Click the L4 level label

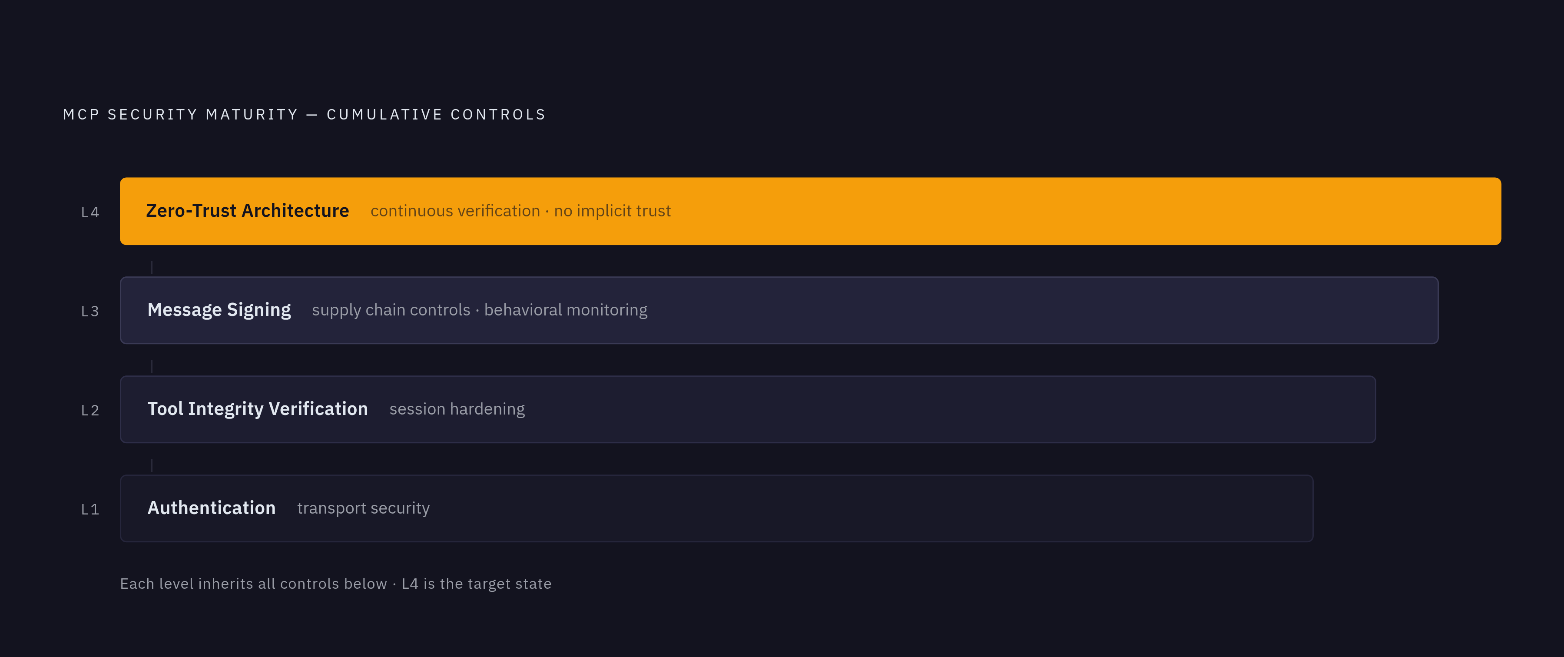coord(90,212)
